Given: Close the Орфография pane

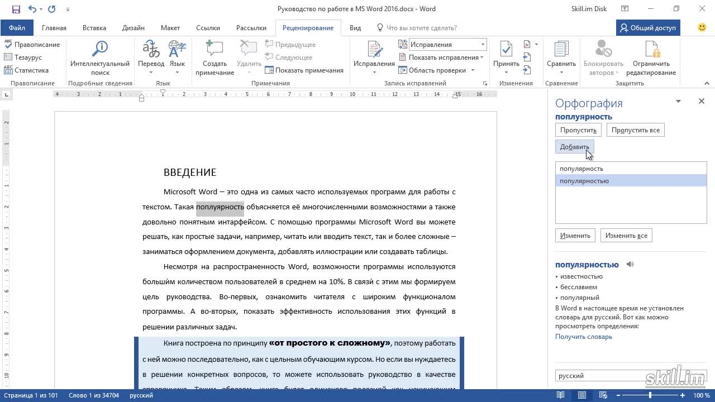Looking at the screenshot, I should 702,101.
